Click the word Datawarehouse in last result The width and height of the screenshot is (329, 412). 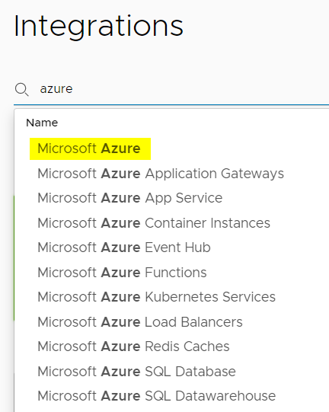coord(225,396)
